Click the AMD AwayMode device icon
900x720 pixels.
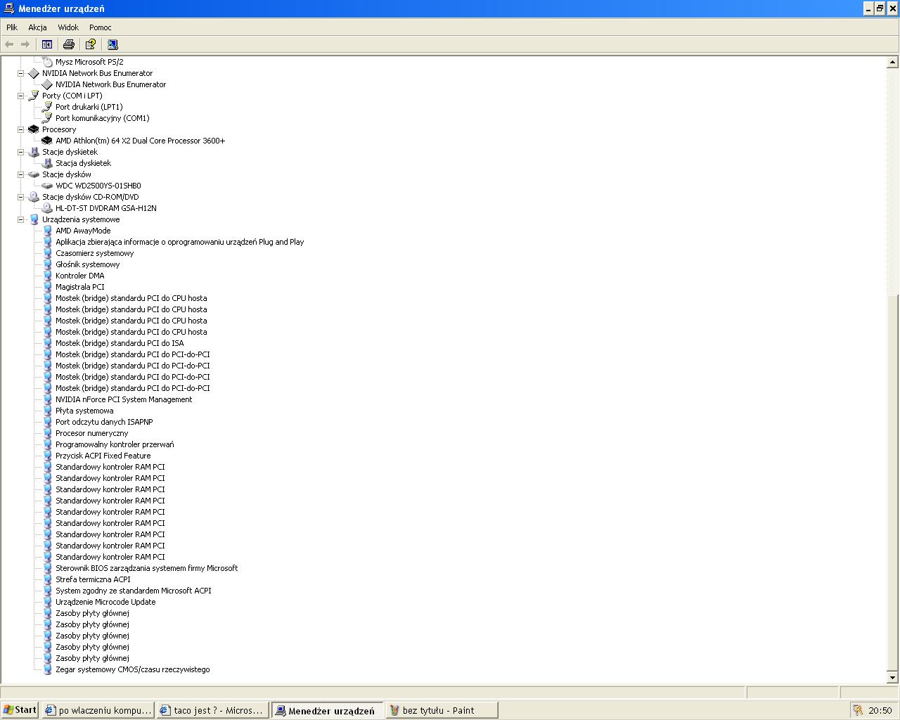pyautogui.click(x=47, y=231)
